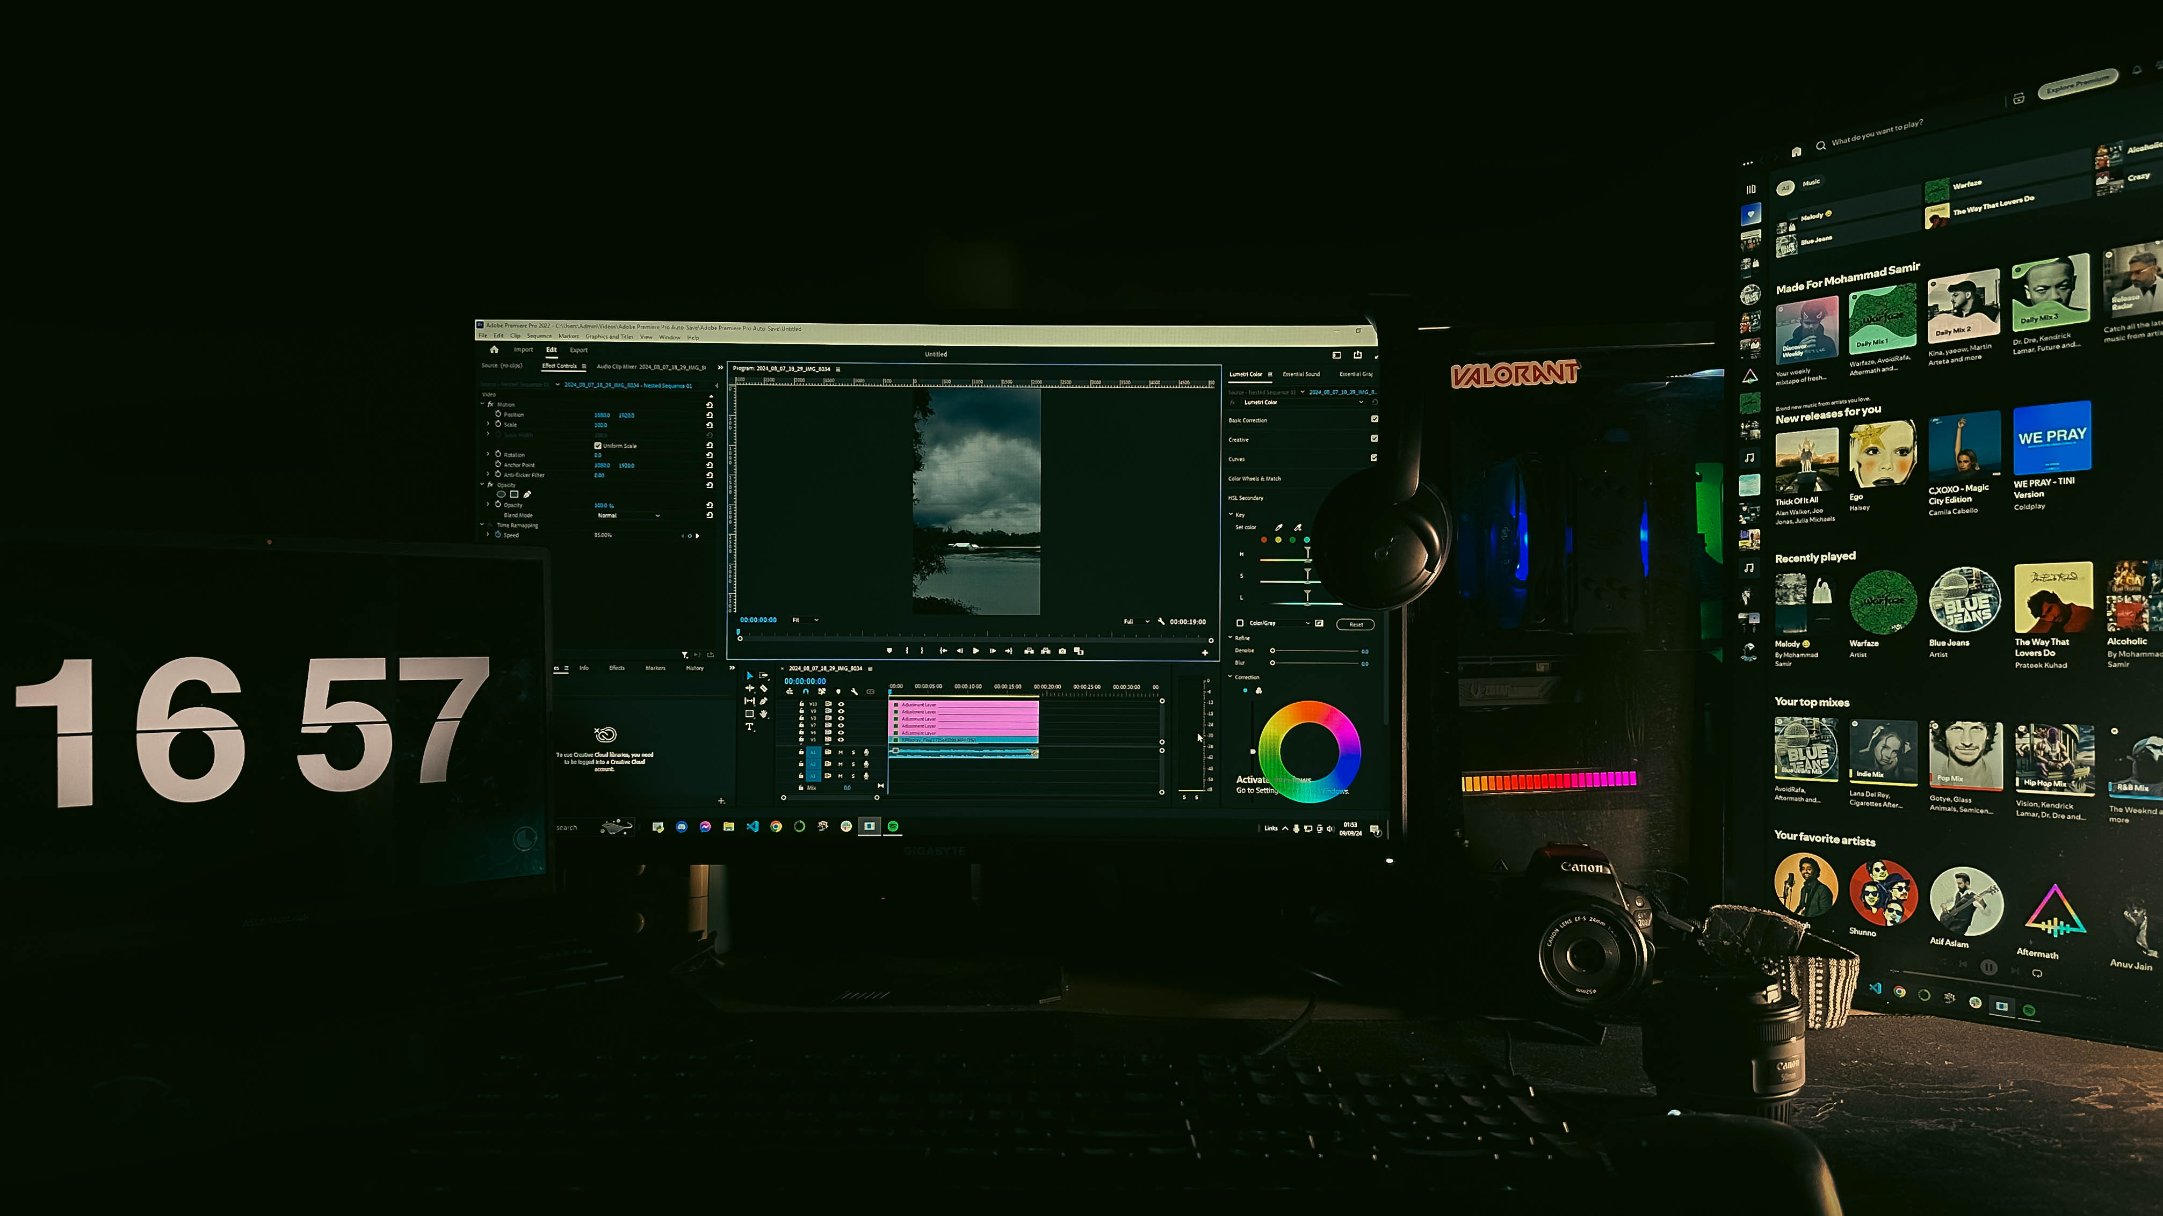This screenshot has width=2163, height=1216.
Task: Switch to the Essential Sound tab
Action: pos(1301,374)
